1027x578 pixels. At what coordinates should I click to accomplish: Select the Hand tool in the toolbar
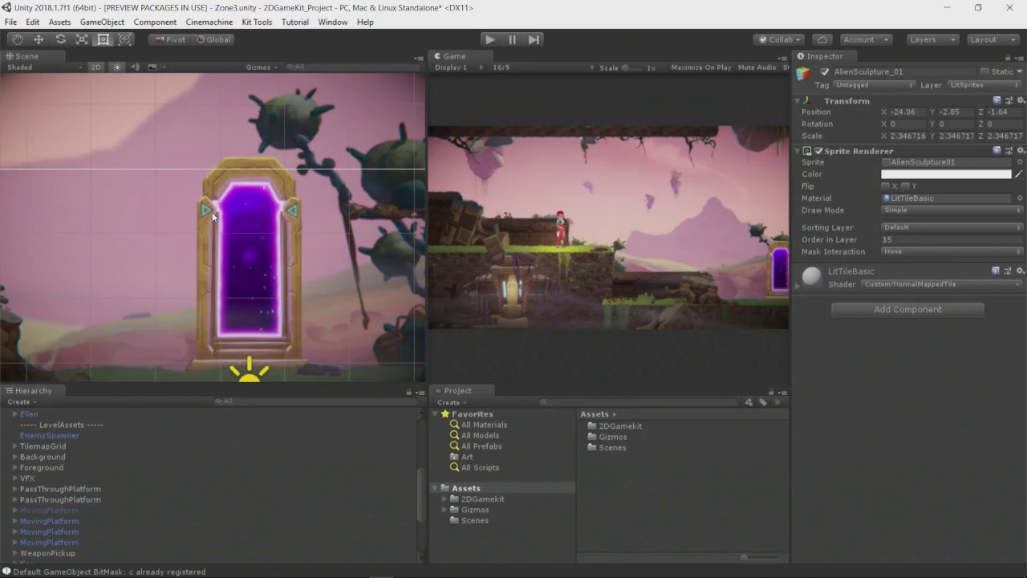pyautogui.click(x=16, y=39)
